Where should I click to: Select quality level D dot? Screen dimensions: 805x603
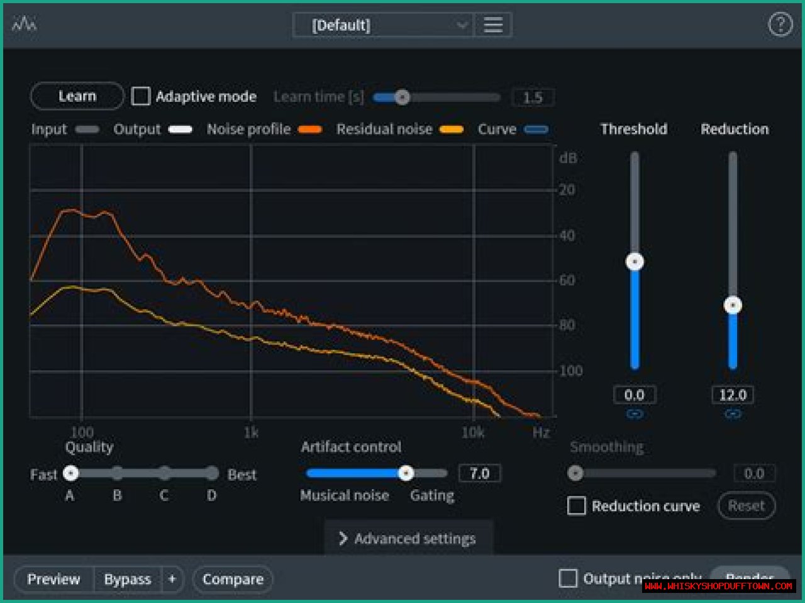pos(212,473)
